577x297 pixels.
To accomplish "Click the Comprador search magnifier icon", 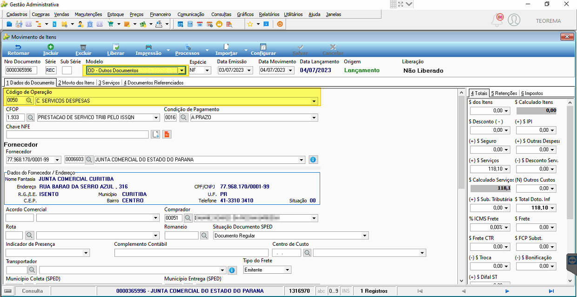I will 188,218.
